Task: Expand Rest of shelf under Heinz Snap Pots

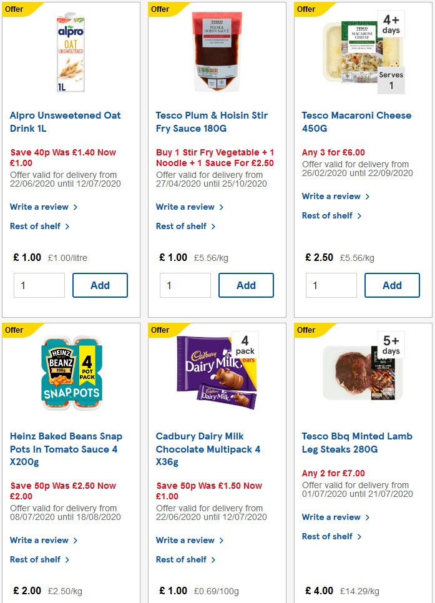Action: [x=36, y=559]
